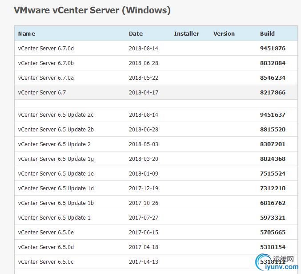
Task: Click the date 2017-10-26
Action: pos(144,203)
